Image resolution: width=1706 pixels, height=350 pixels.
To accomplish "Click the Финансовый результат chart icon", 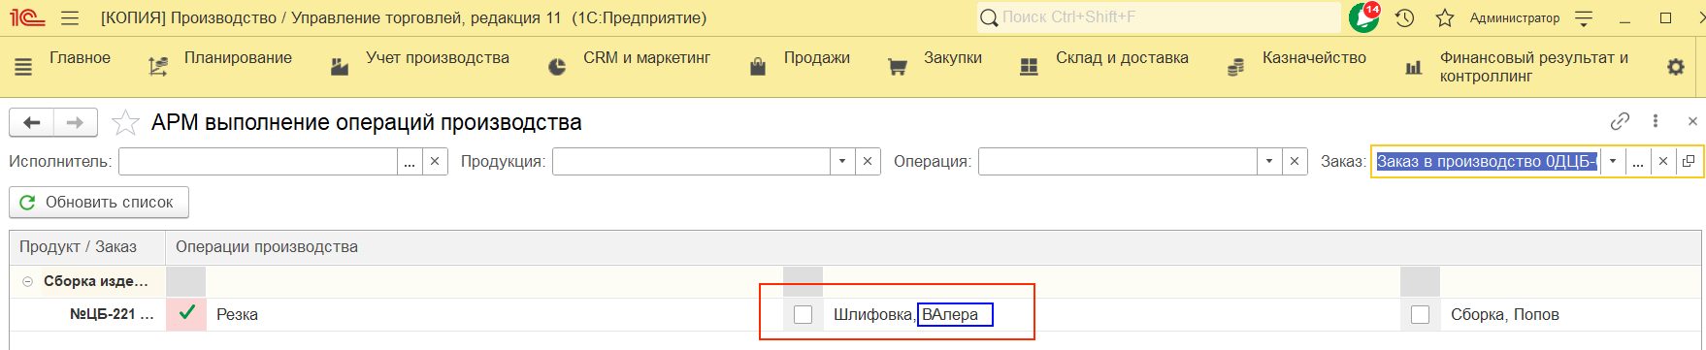I will (1414, 67).
